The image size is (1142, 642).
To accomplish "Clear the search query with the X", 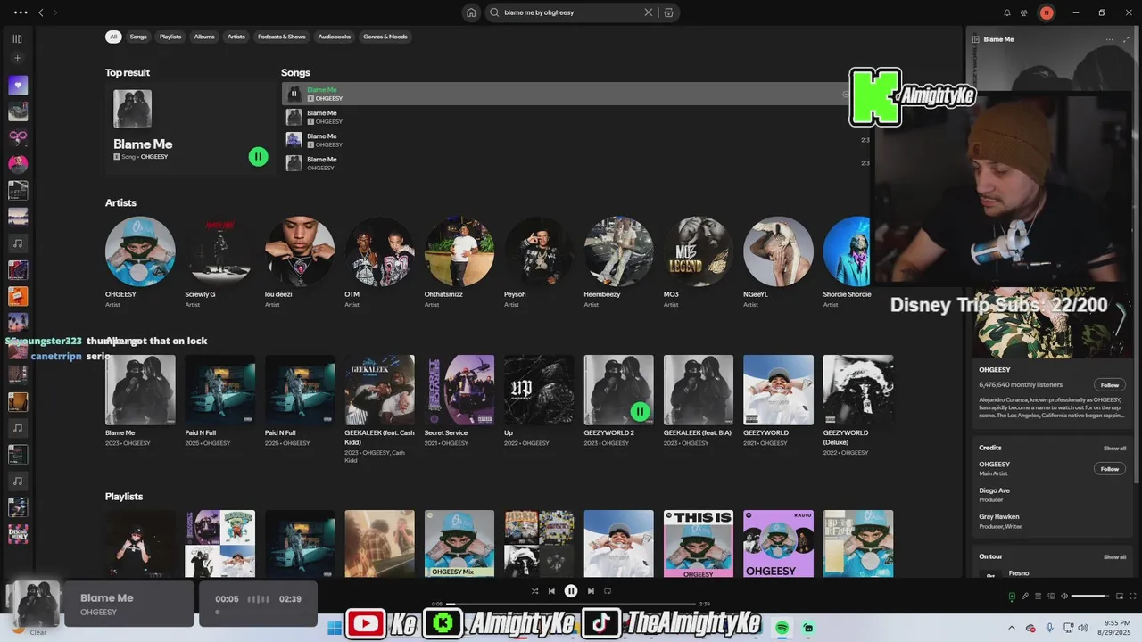I will [x=649, y=12].
